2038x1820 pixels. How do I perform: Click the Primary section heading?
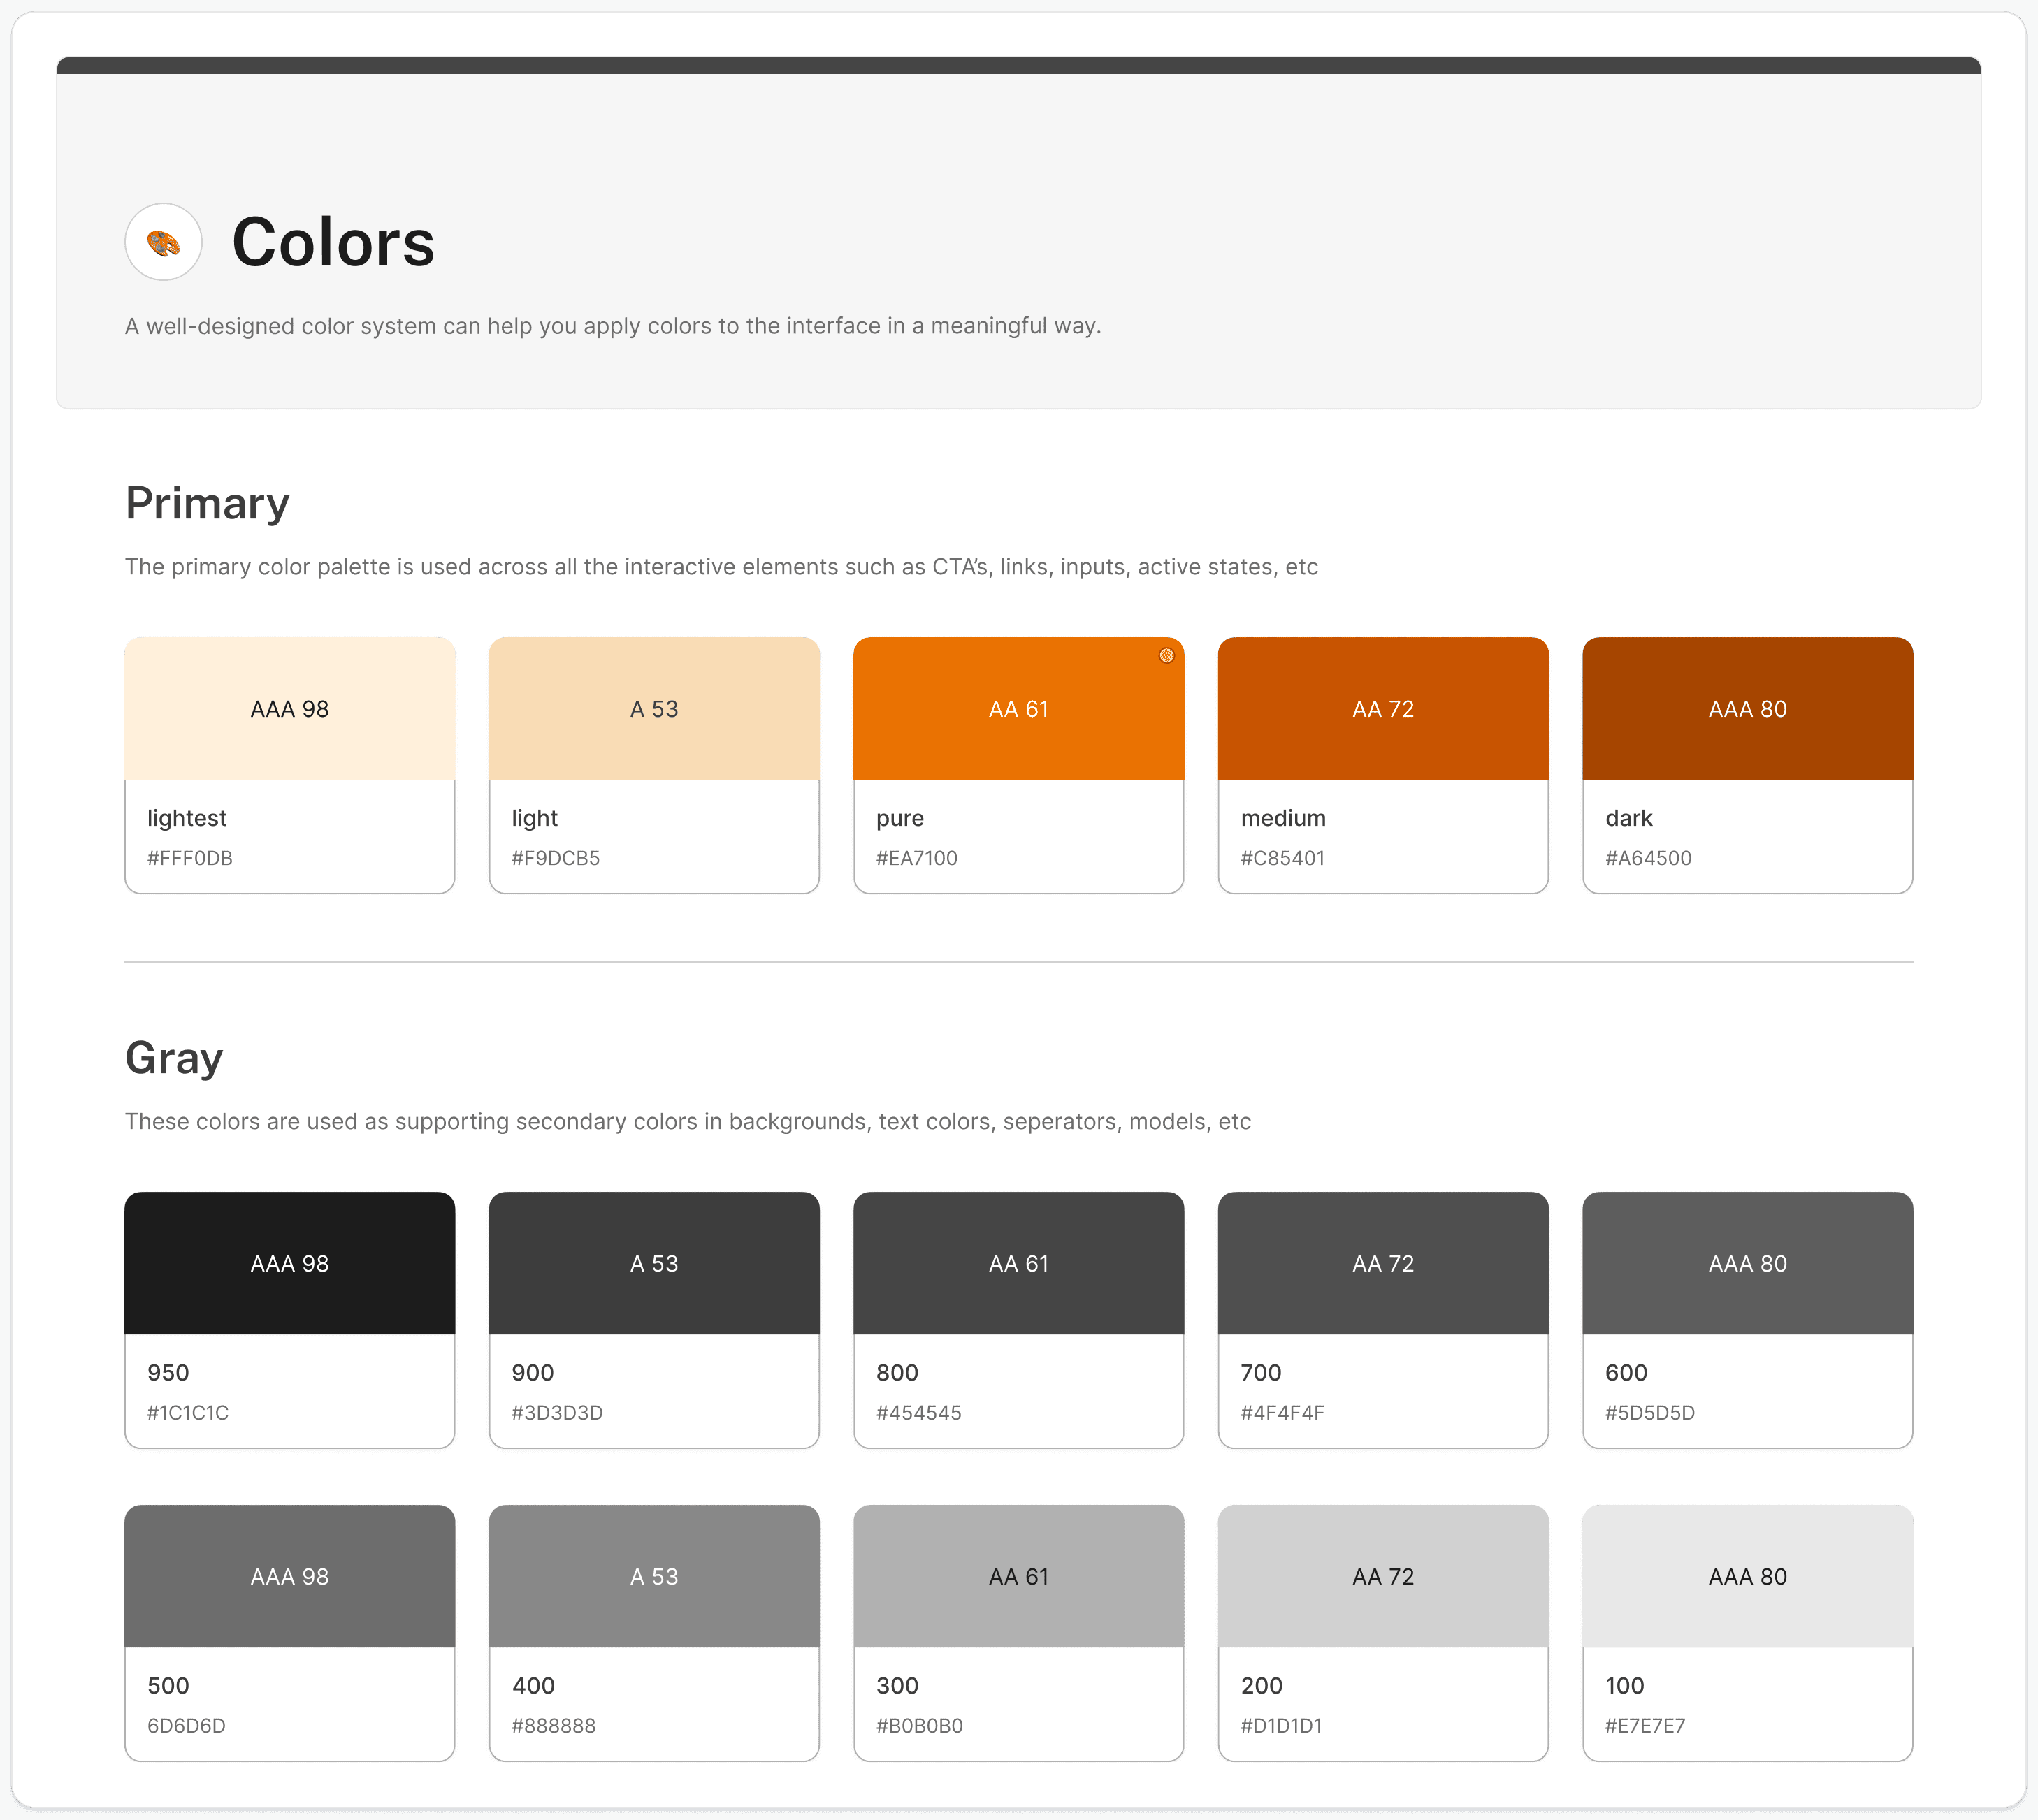(x=207, y=503)
